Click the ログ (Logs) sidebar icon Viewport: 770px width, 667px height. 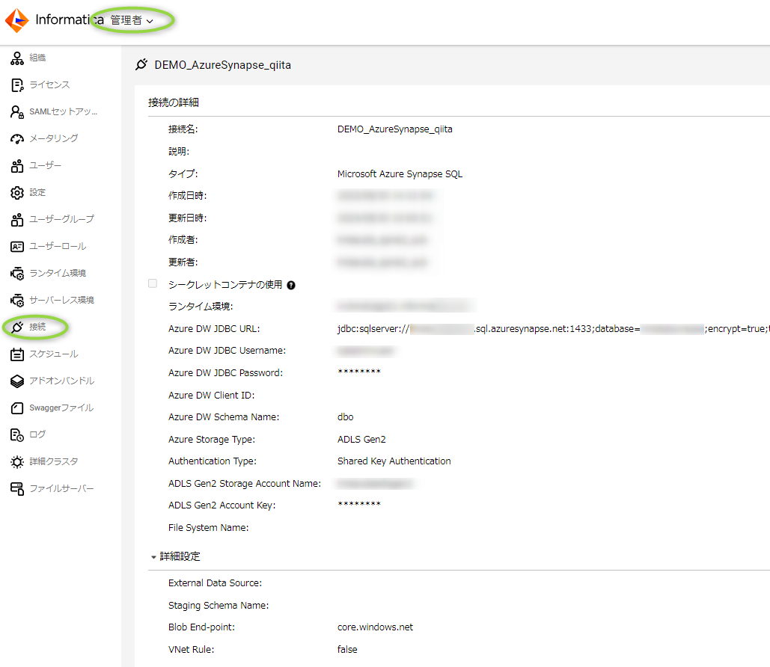point(17,434)
